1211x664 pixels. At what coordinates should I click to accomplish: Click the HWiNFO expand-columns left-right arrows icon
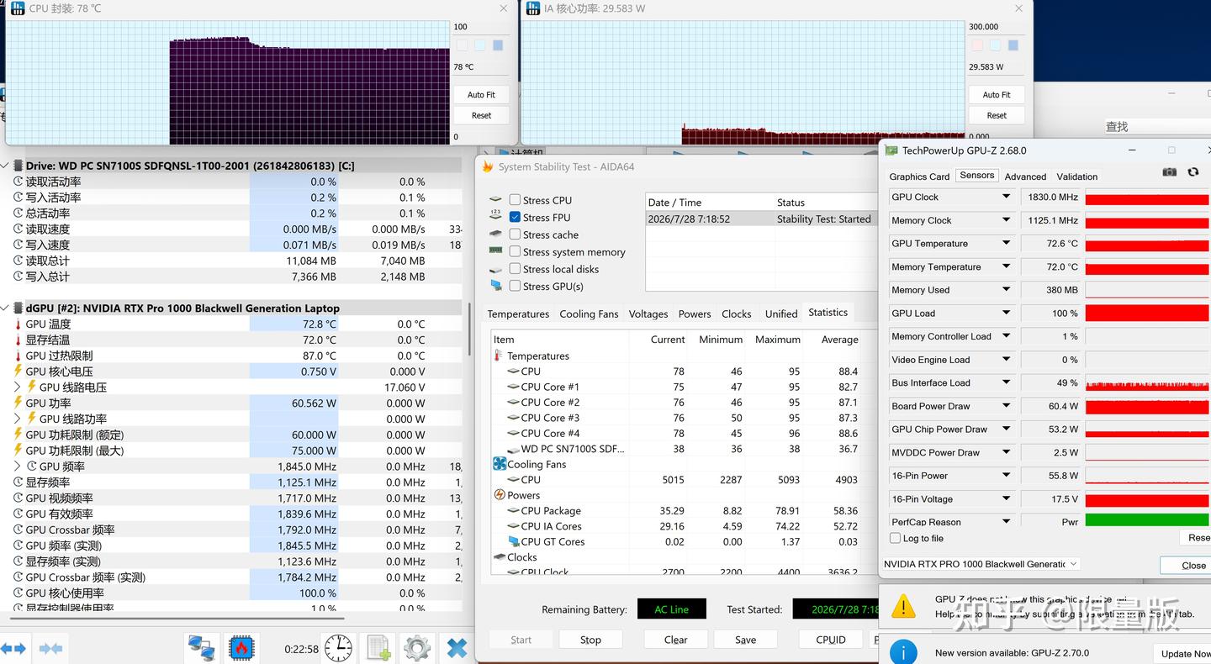tap(13, 648)
